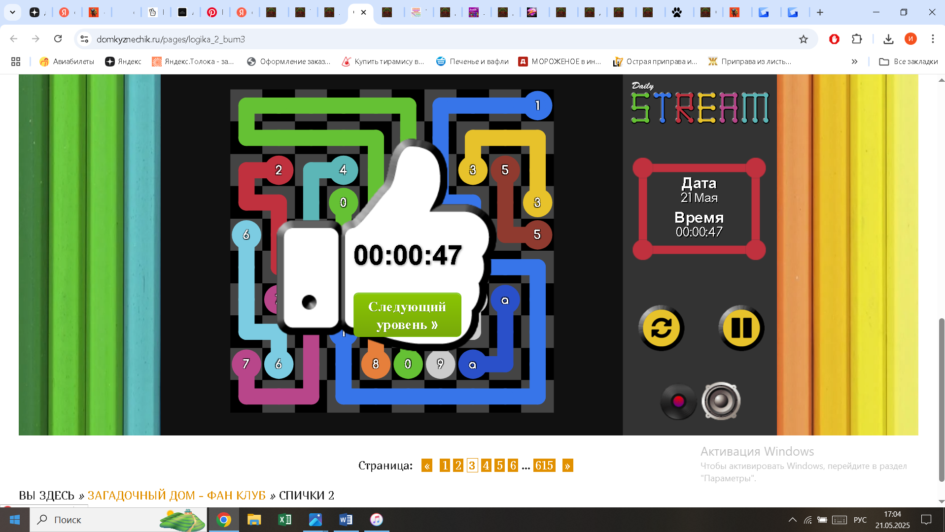Screen dimensions: 945x532
Task: Open the Все закладки bookmarks folder
Action: pos(909,62)
